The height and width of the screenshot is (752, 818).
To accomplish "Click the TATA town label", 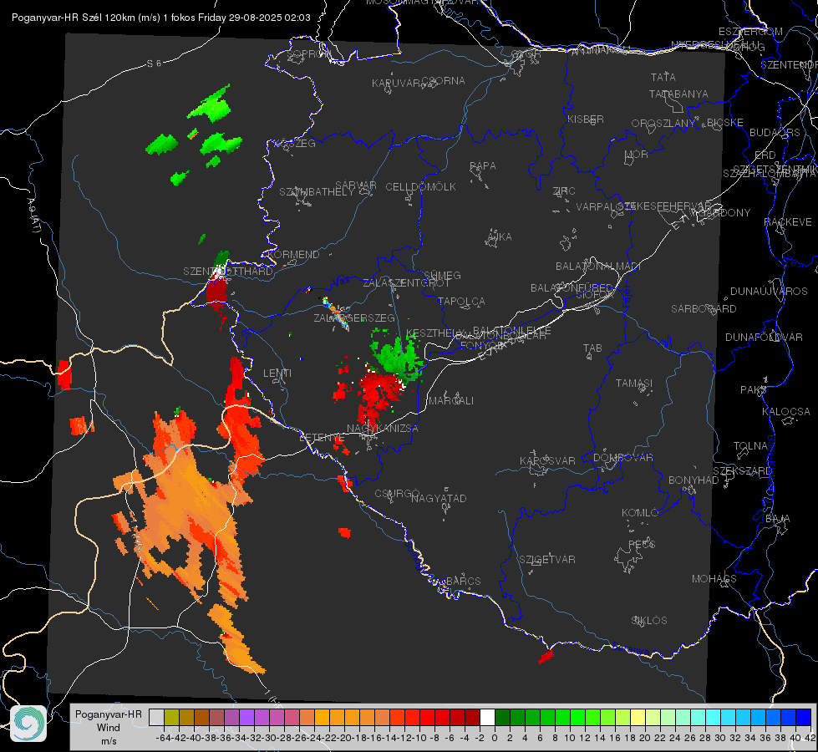I will point(663,77).
